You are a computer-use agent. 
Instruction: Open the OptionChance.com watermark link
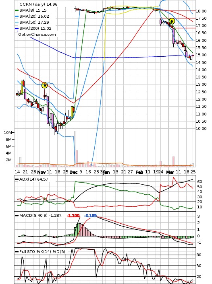tap(37, 35)
